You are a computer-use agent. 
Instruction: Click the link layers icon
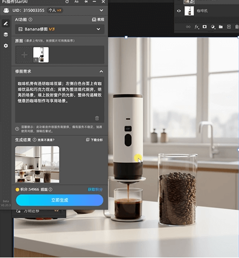tap(188, 27)
